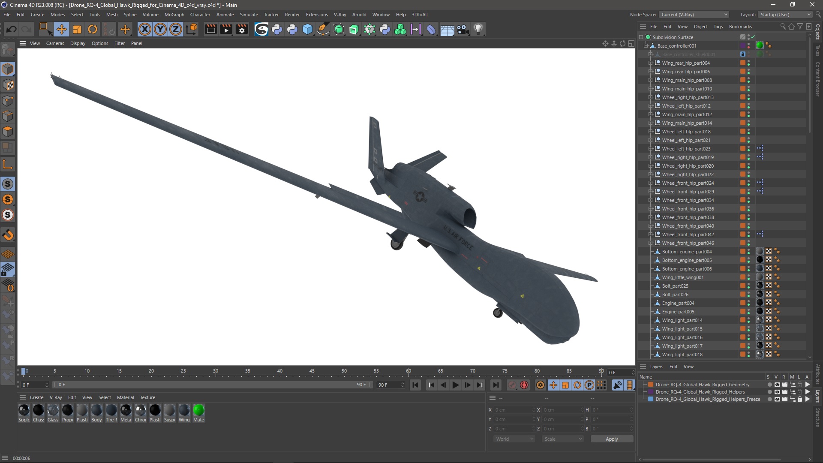Search objects with magnifier icon

pyautogui.click(x=783, y=27)
